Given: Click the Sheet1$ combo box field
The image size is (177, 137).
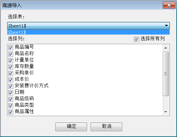Looking at the screenshot, I should [88, 26].
